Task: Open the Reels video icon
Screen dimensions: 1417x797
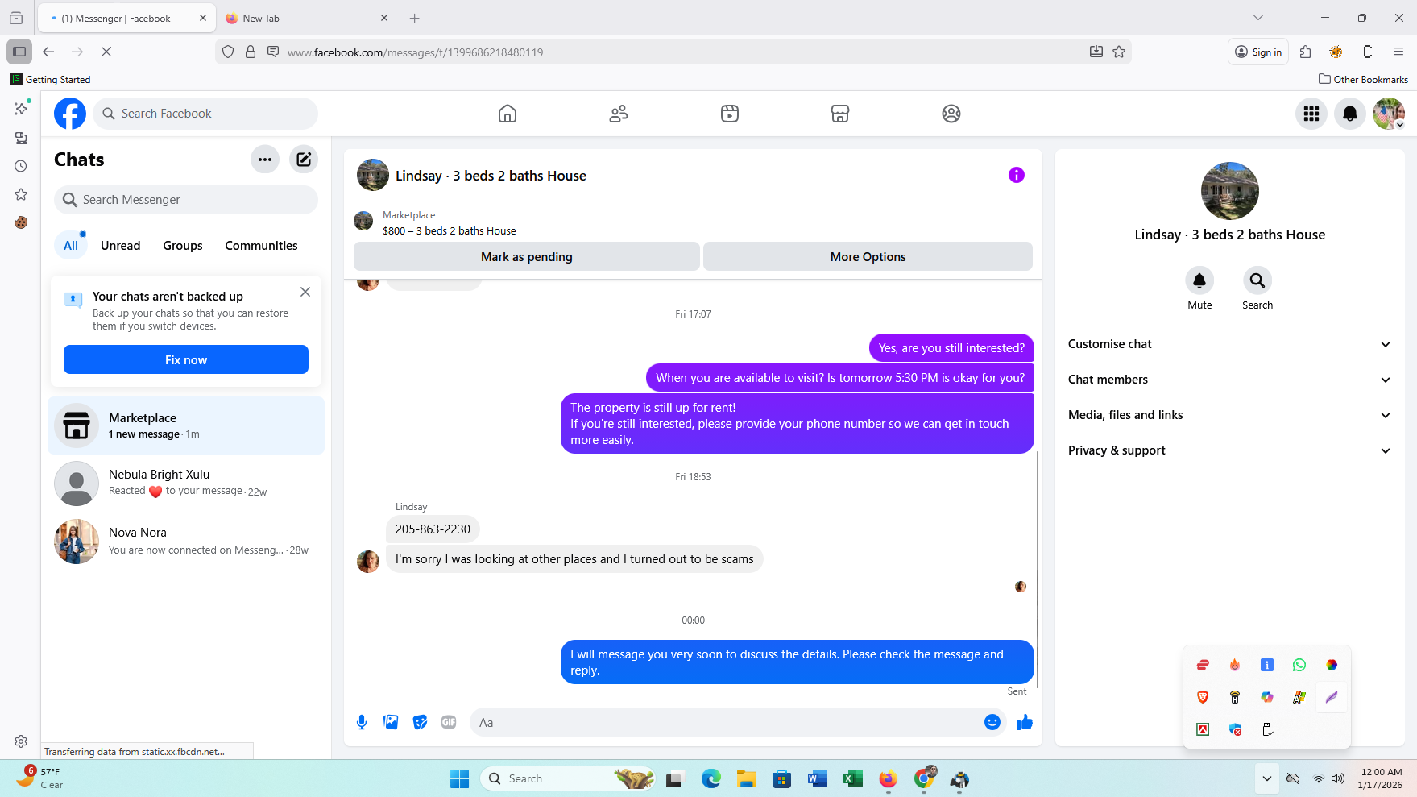Action: 730,114
